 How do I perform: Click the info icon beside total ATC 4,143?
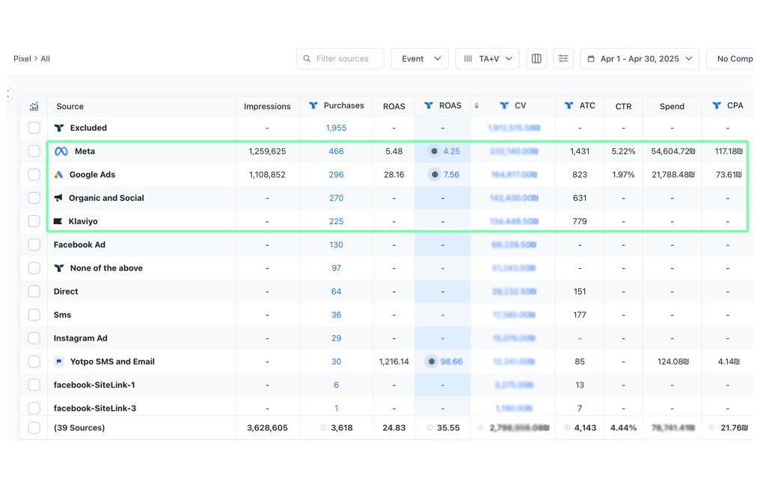[x=567, y=428]
